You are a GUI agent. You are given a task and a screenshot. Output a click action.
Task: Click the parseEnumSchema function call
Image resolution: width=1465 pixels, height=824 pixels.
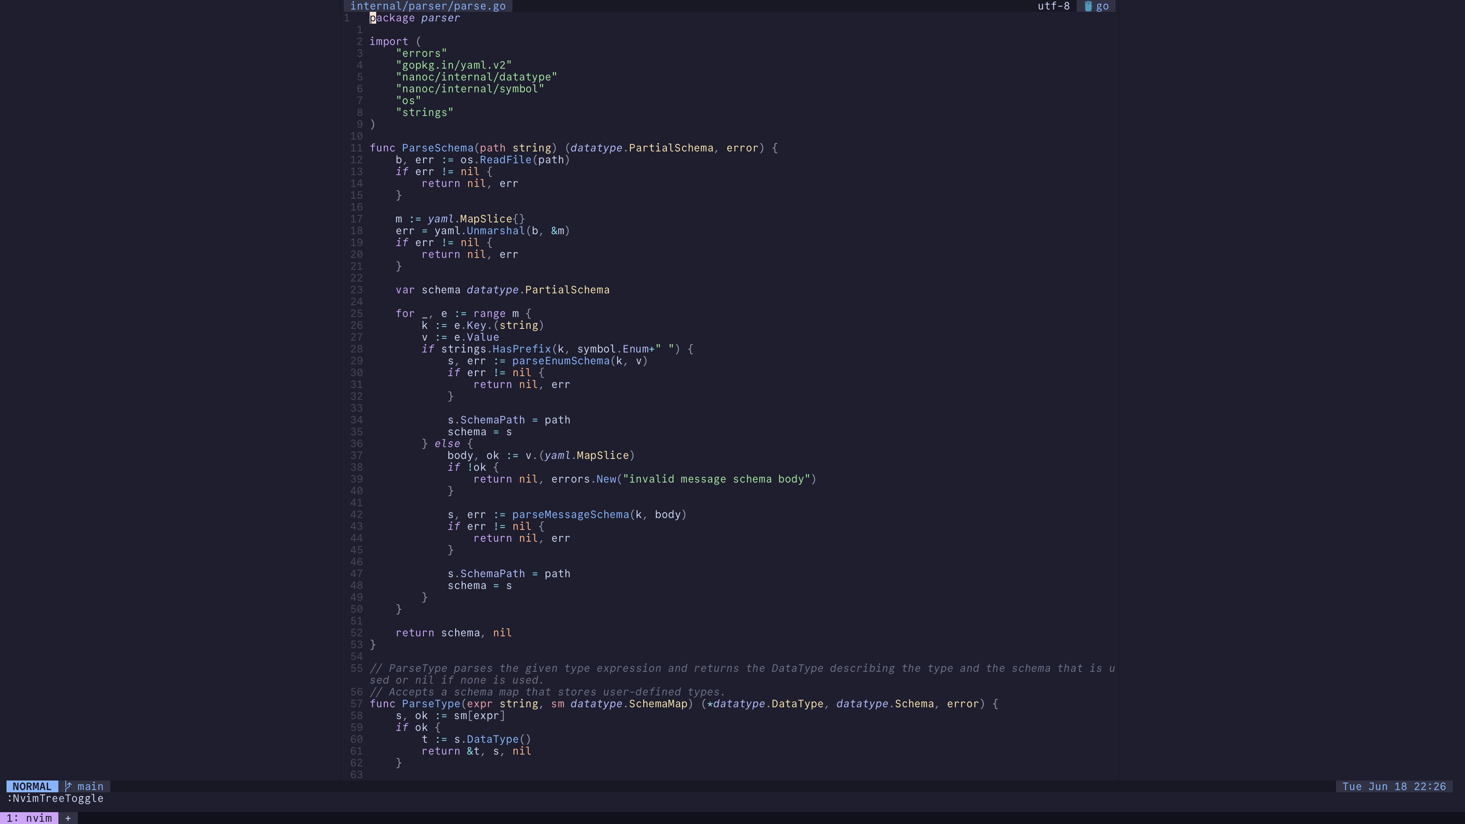pyautogui.click(x=560, y=361)
